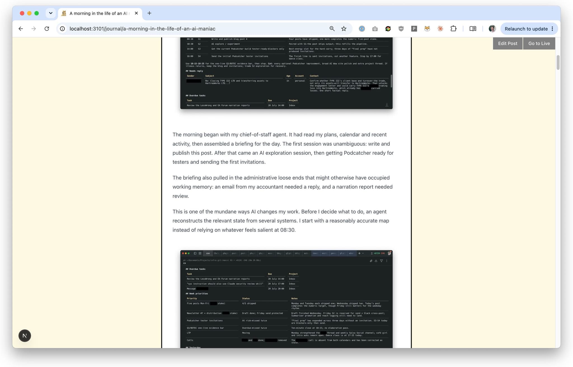Click the Edit Post button
Viewport: 573px width, 367px height.
click(x=508, y=43)
